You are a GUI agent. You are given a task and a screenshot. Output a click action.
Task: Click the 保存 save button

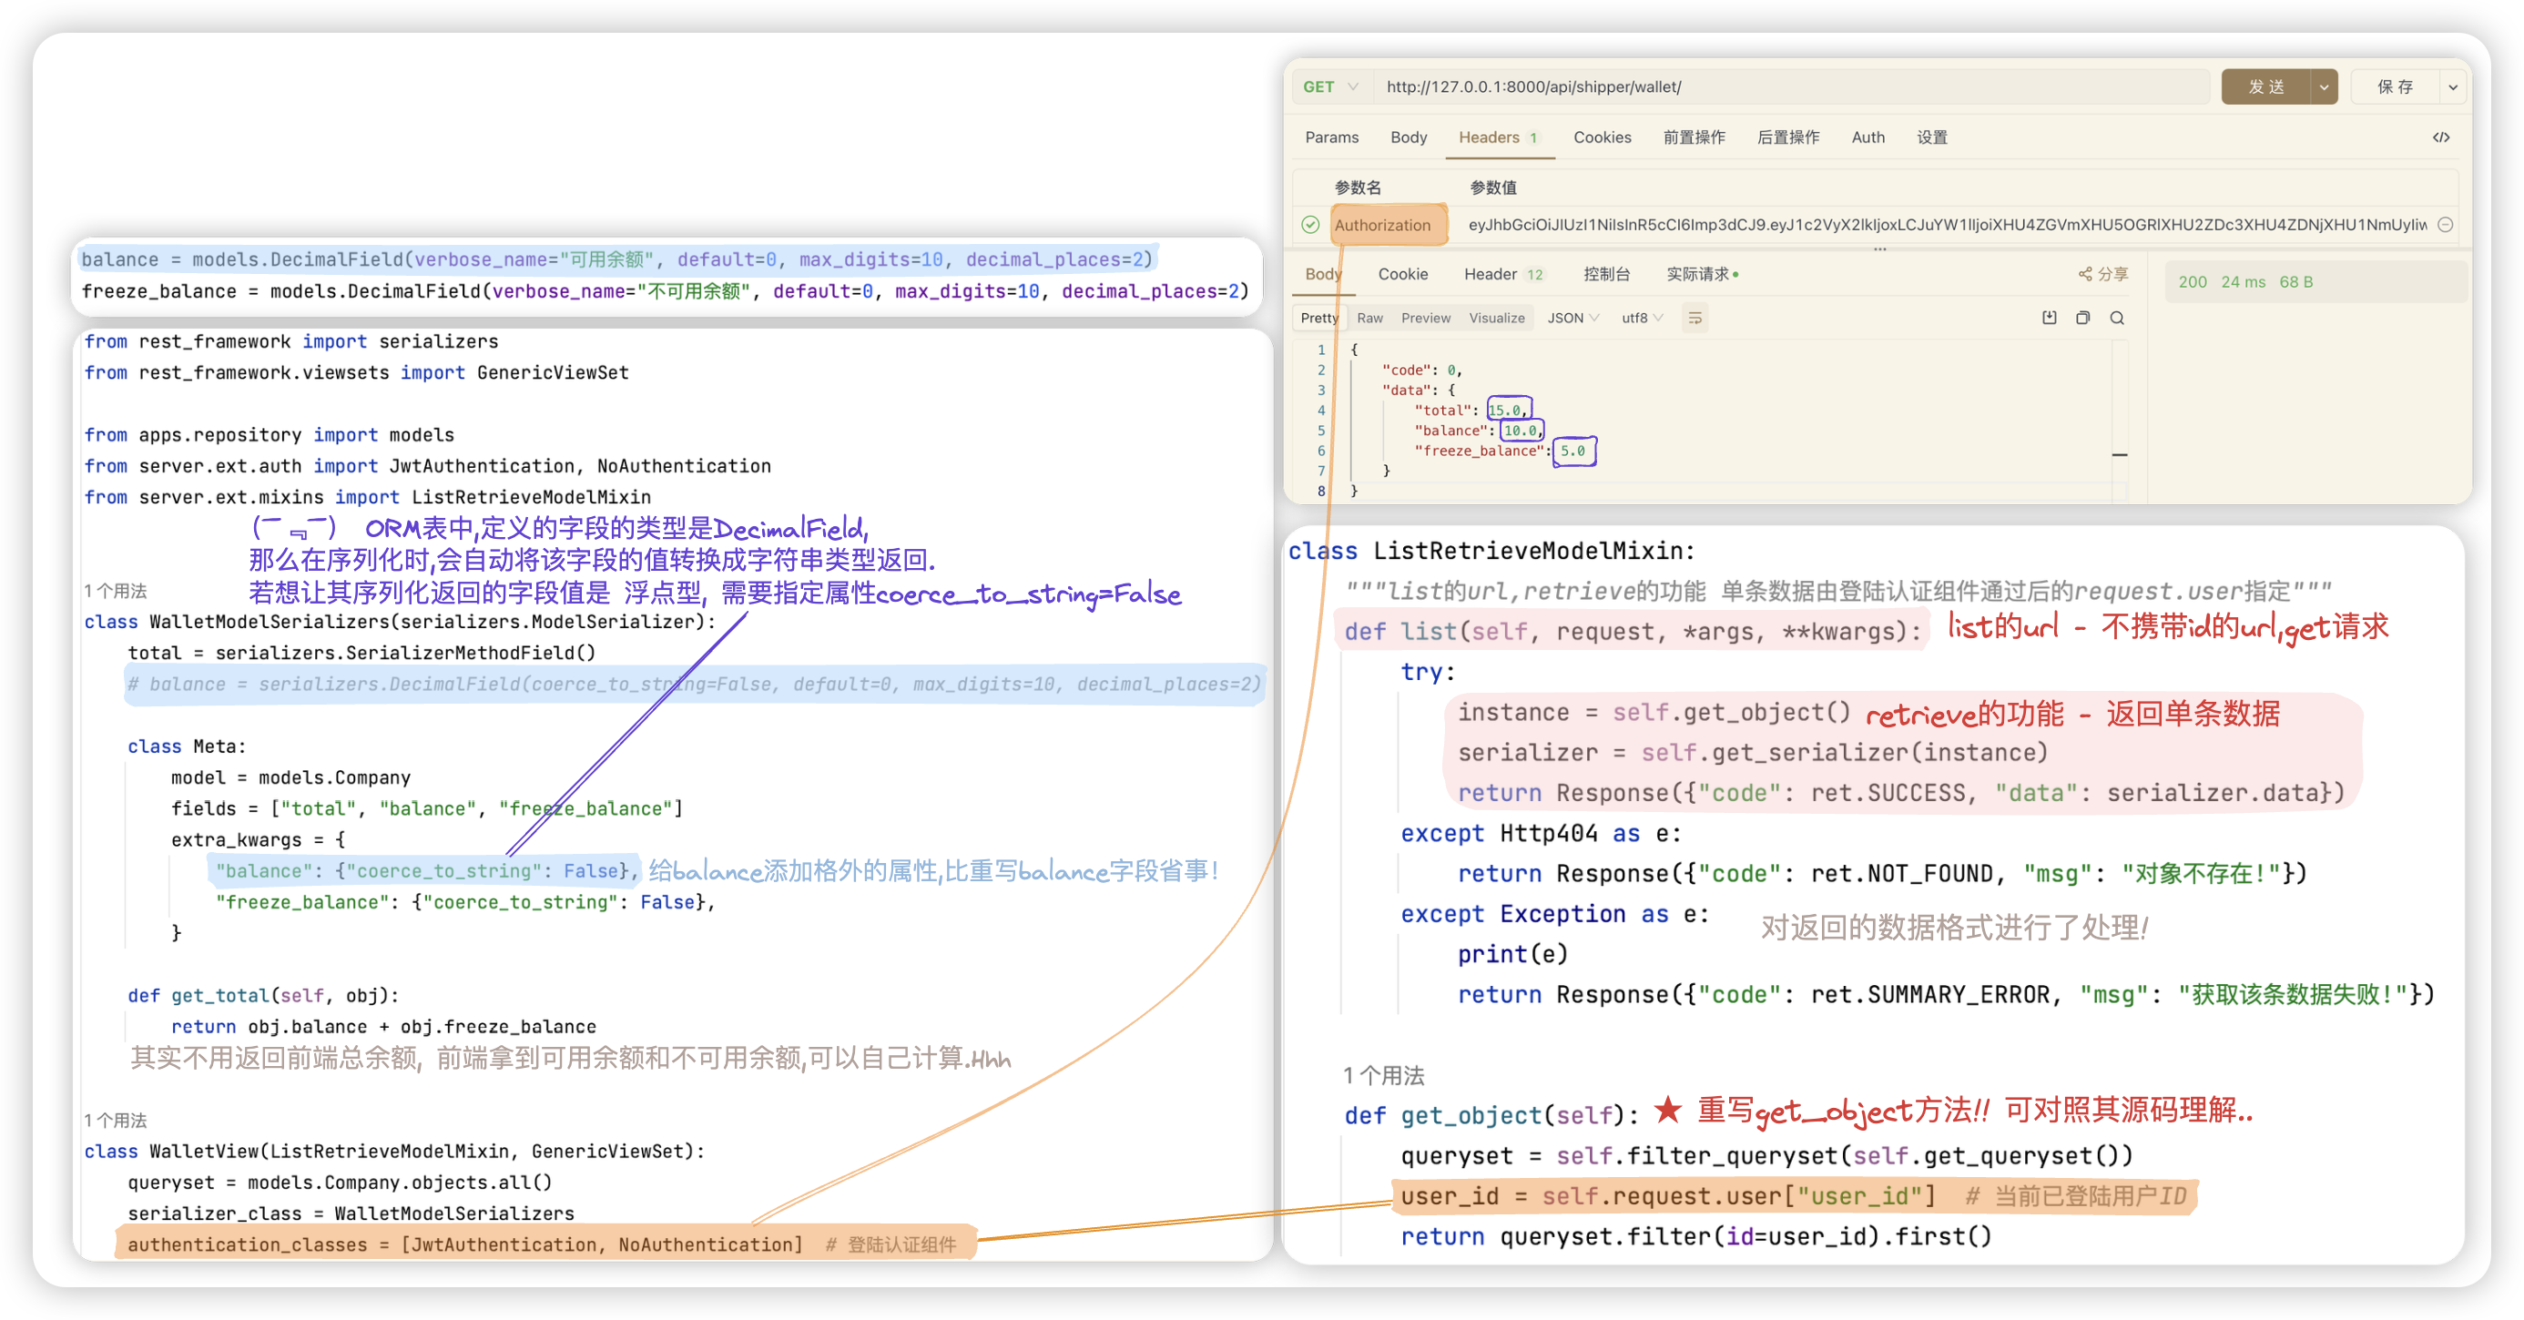click(x=2395, y=86)
